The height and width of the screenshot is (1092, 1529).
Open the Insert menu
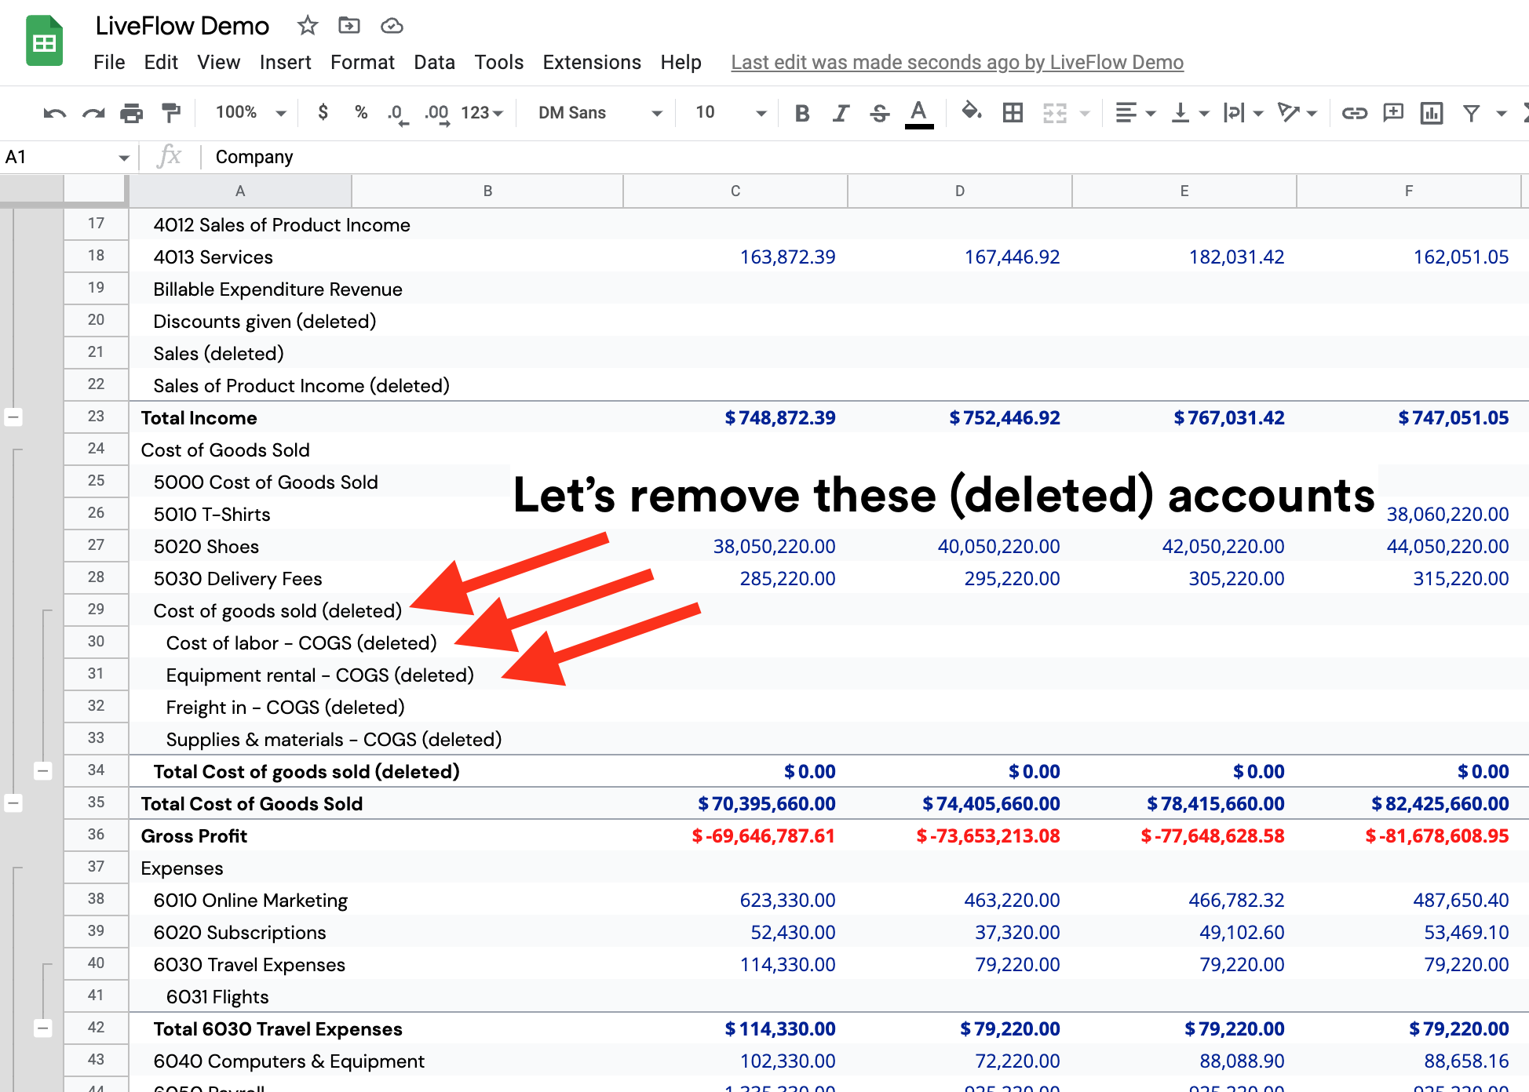285,62
